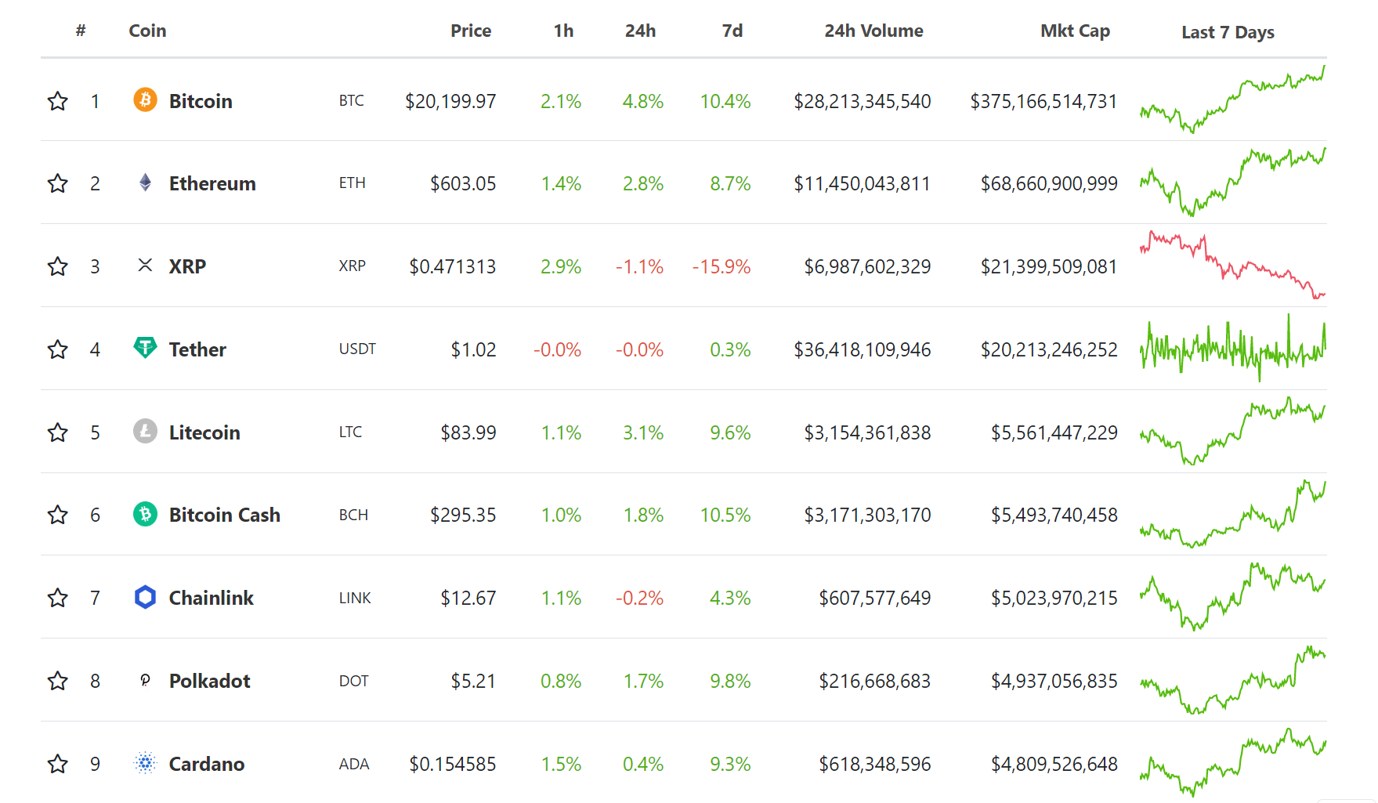Open the XRP coin page link
This screenshot has height=803, width=1378.
click(x=187, y=266)
